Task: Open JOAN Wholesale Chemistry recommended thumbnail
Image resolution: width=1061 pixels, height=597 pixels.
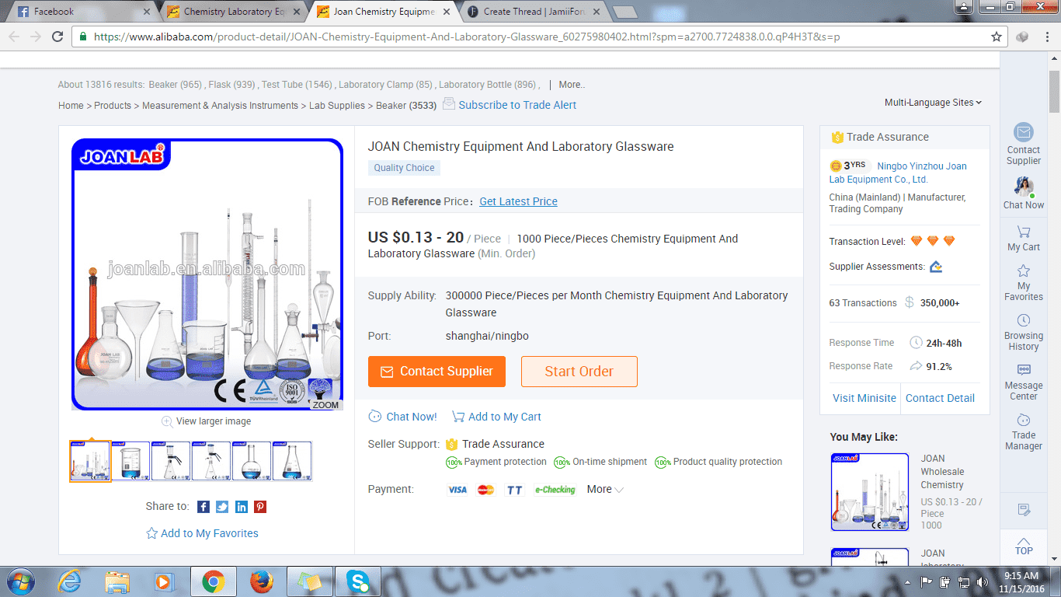Action: click(870, 492)
